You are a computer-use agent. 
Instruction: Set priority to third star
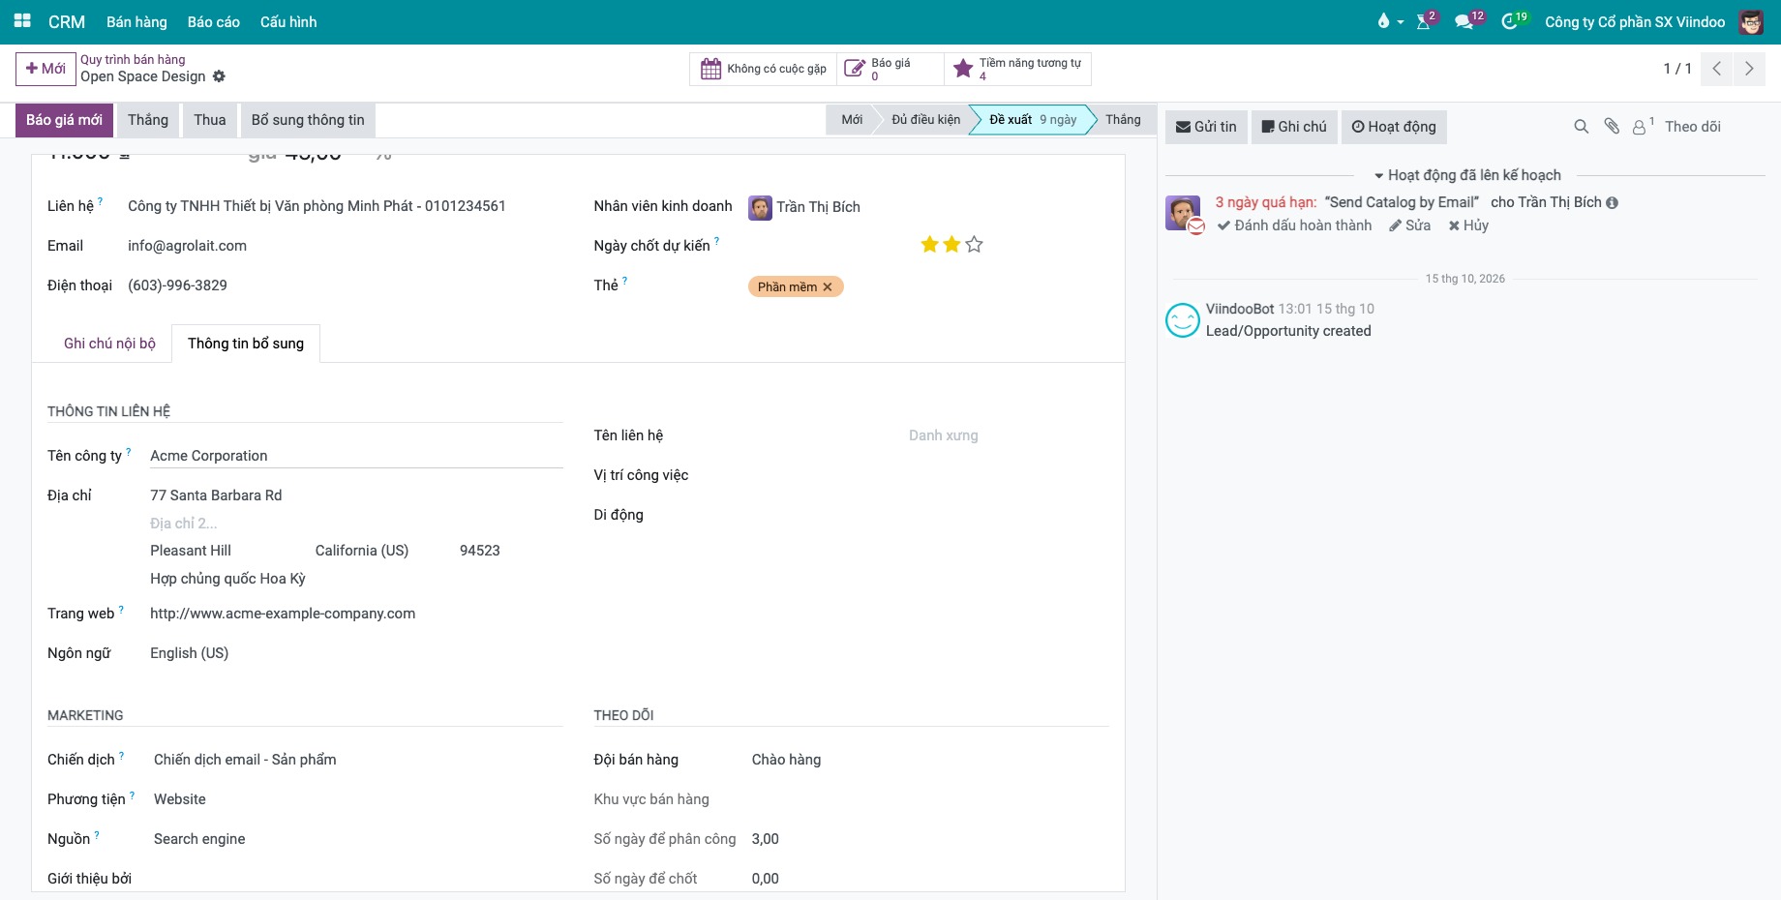pyautogui.click(x=975, y=245)
